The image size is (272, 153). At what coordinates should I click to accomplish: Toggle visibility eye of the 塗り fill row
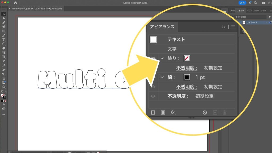pyautogui.click(x=153, y=58)
